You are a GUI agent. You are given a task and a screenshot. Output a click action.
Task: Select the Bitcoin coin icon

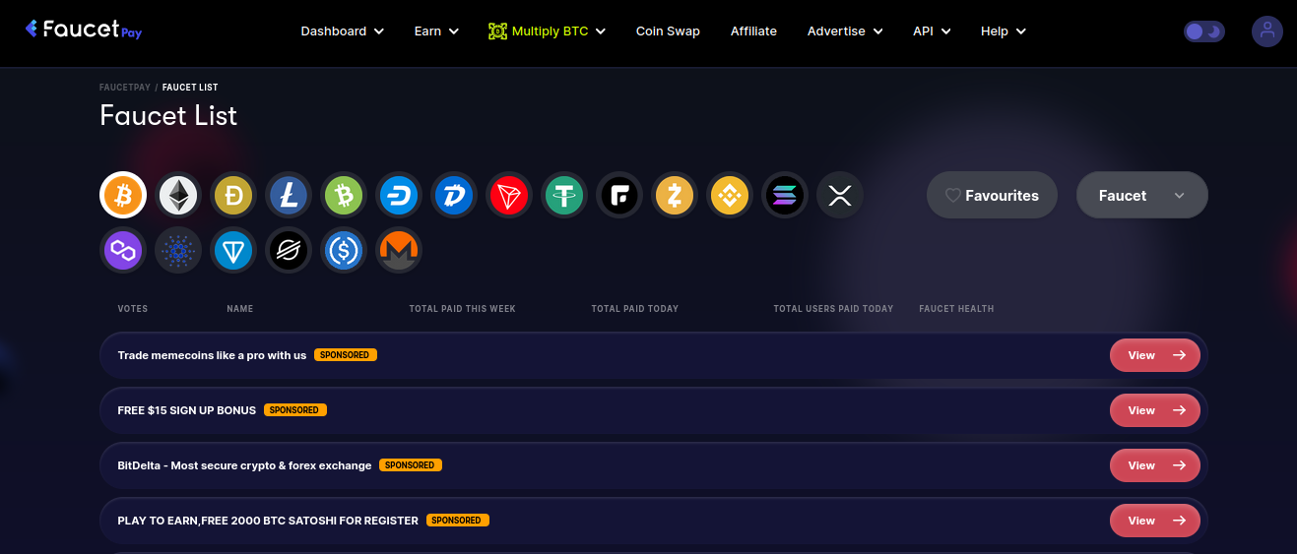pos(123,195)
